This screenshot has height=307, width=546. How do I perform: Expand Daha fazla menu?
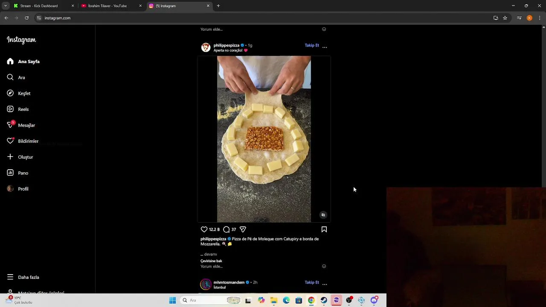[x=28, y=277]
